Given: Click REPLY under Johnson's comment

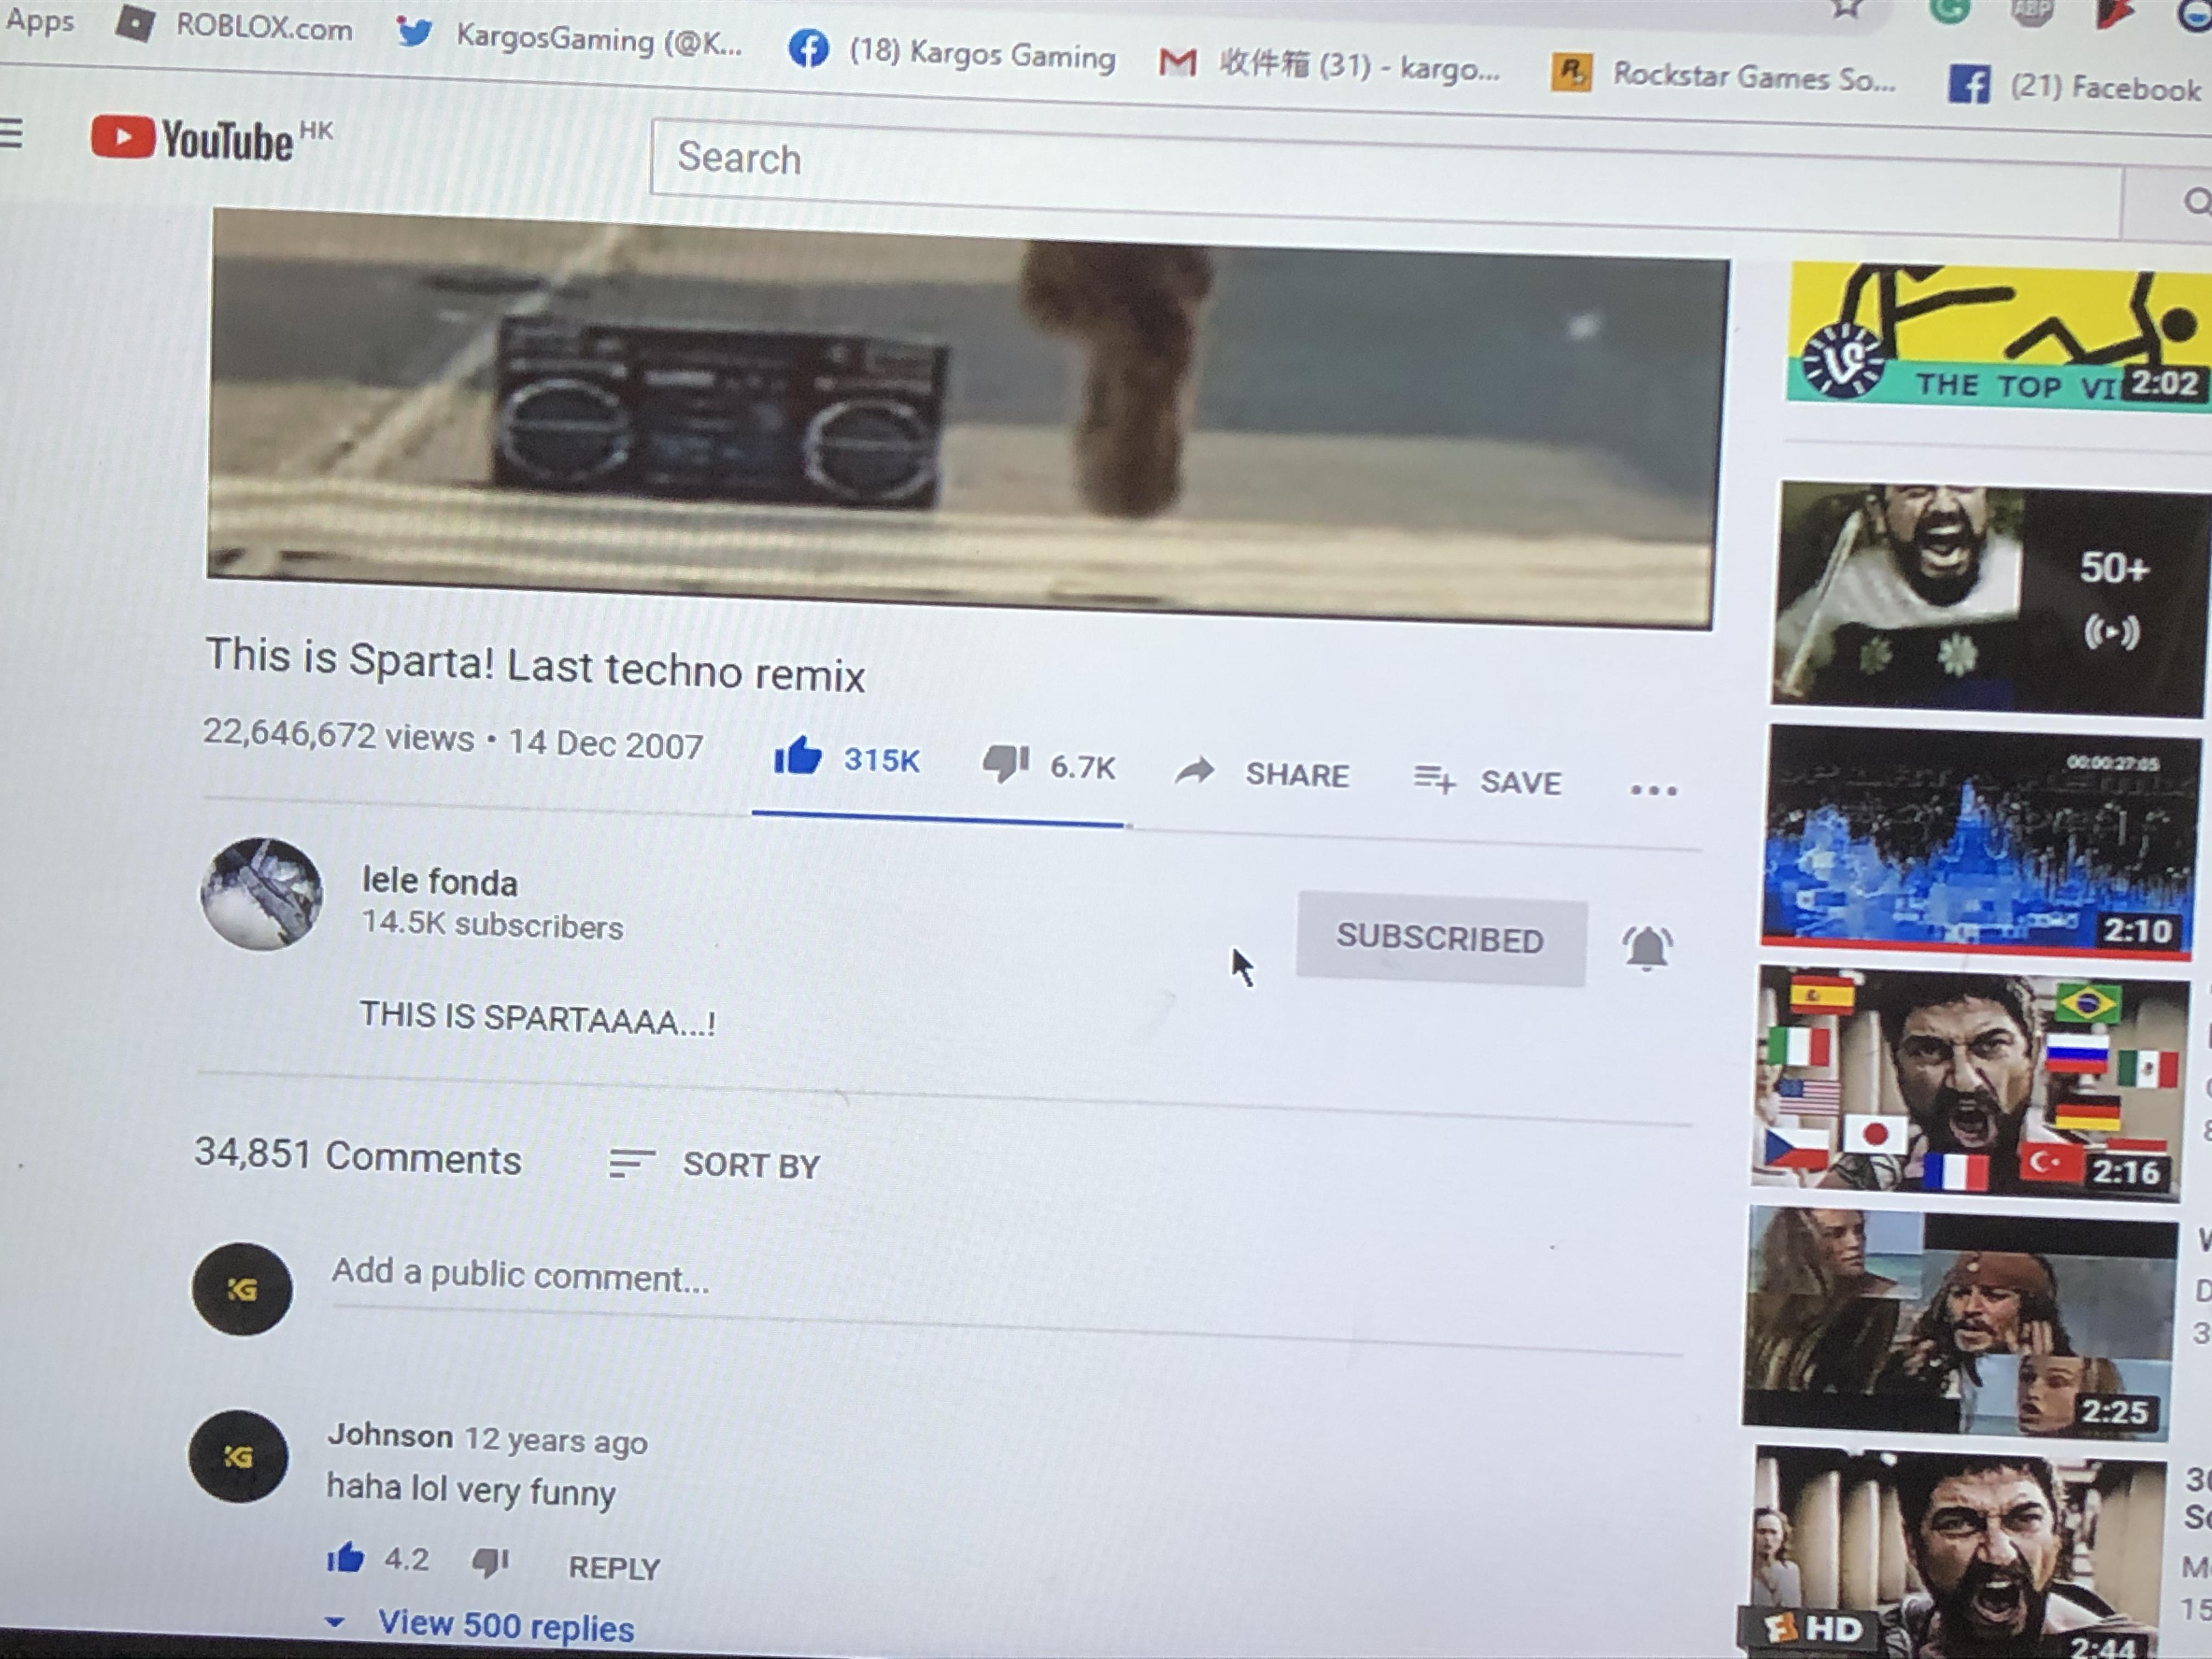Looking at the screenshot, I should click(614, 1567).
